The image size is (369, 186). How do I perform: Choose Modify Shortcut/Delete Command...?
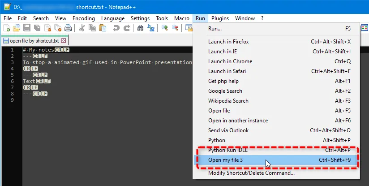[x=276, y=173]
